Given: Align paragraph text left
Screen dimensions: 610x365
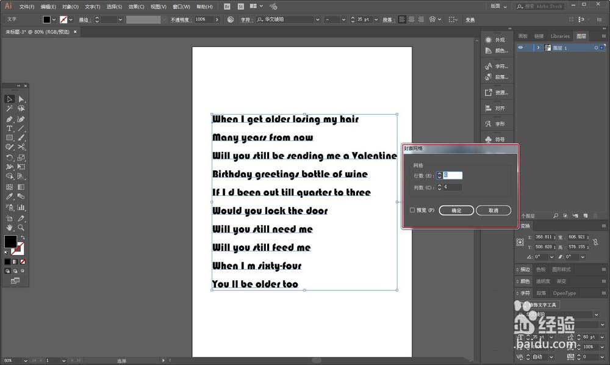Looking at the screenshot, I should pyautogui.click(x=402, y=20).
